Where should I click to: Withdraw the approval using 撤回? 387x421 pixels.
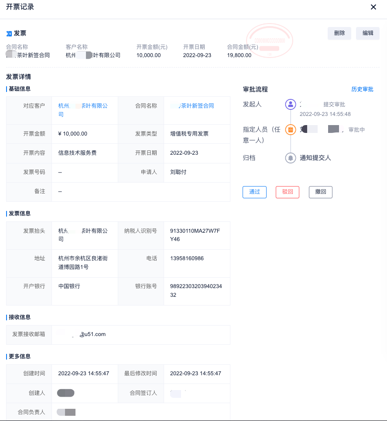point(321,192)
